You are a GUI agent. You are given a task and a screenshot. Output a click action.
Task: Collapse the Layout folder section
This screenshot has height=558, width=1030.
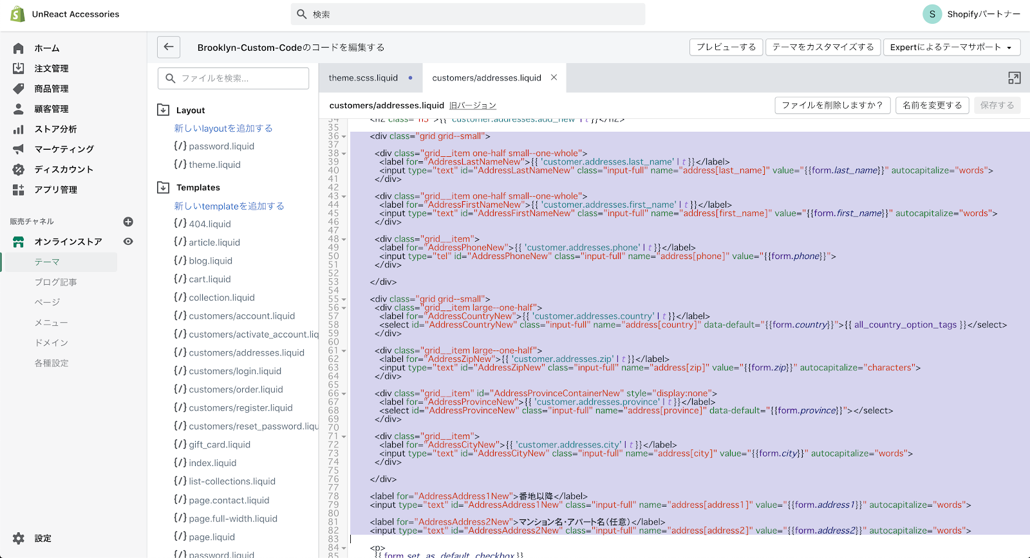(x=164, y=110)
